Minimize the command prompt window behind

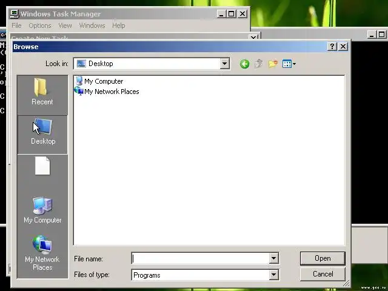[372, 34]
